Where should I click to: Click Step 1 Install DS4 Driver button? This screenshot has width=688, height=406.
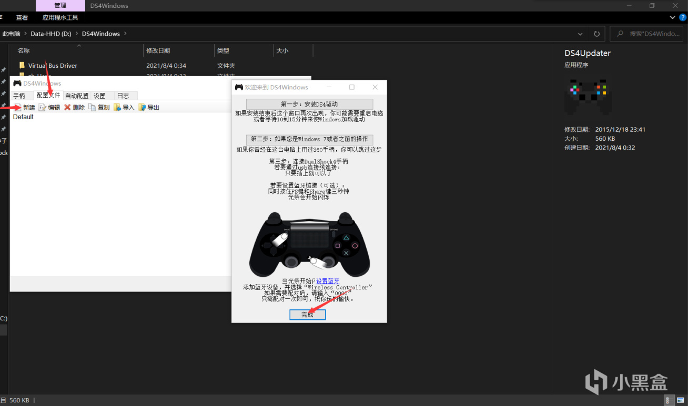click(x=309, y=104)
